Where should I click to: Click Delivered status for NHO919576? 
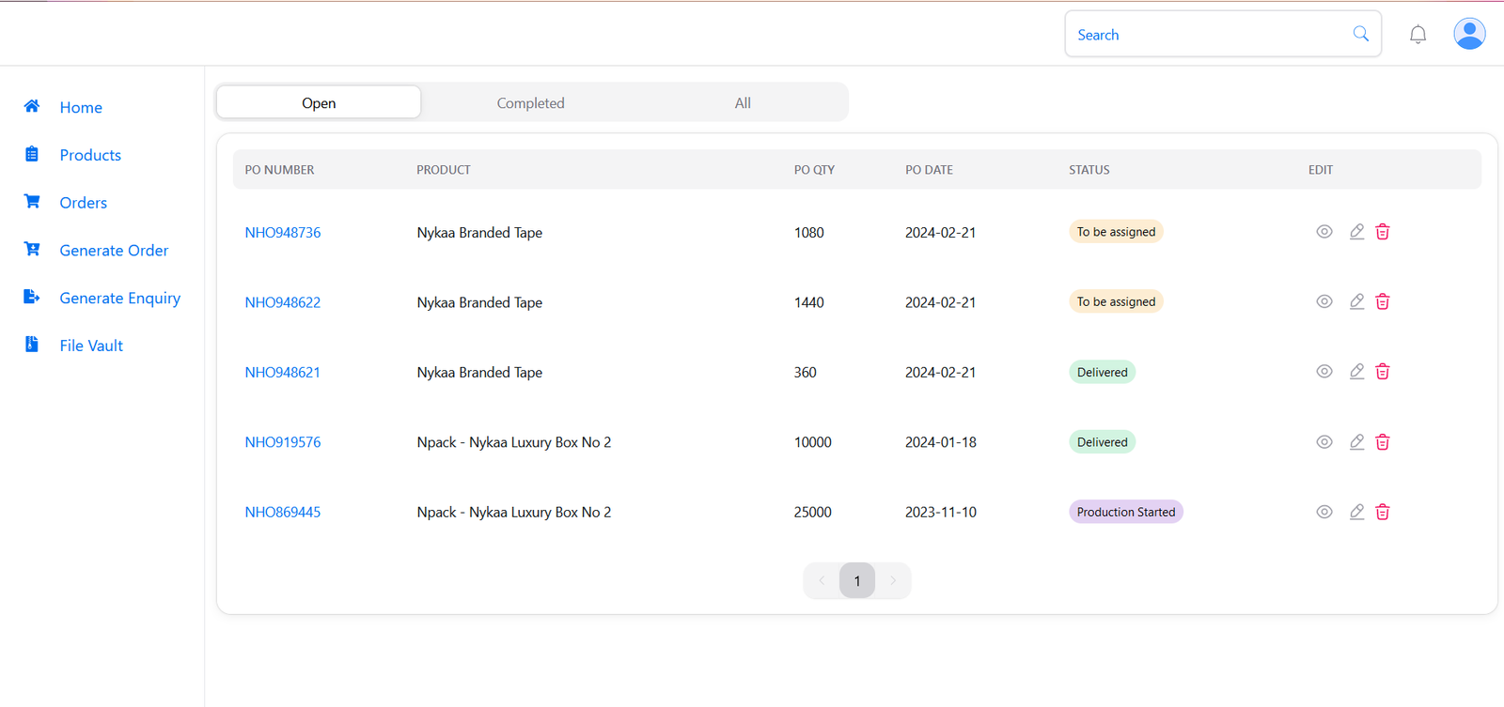[x=1102, y=441]
